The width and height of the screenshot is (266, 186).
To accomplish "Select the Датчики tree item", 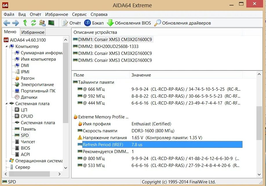I will [x=26, y=97].
